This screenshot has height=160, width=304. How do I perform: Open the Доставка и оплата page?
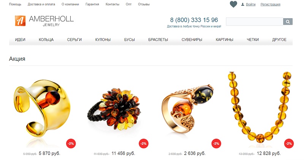(41, 4)
